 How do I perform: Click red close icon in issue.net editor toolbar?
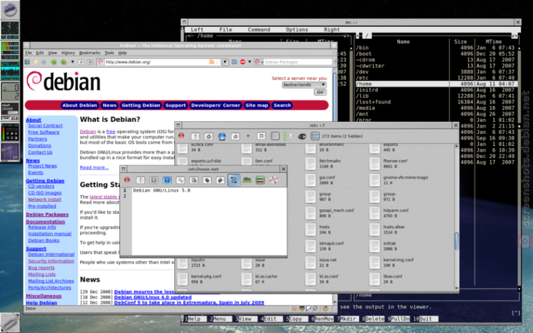point(127,180)
